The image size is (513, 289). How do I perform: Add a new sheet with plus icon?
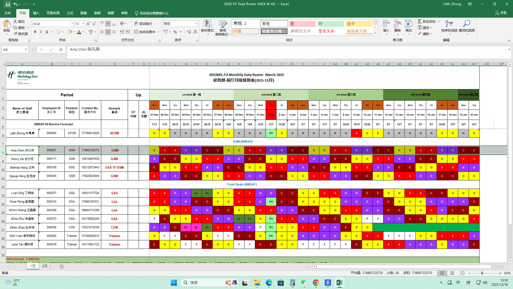click(62, 267)
